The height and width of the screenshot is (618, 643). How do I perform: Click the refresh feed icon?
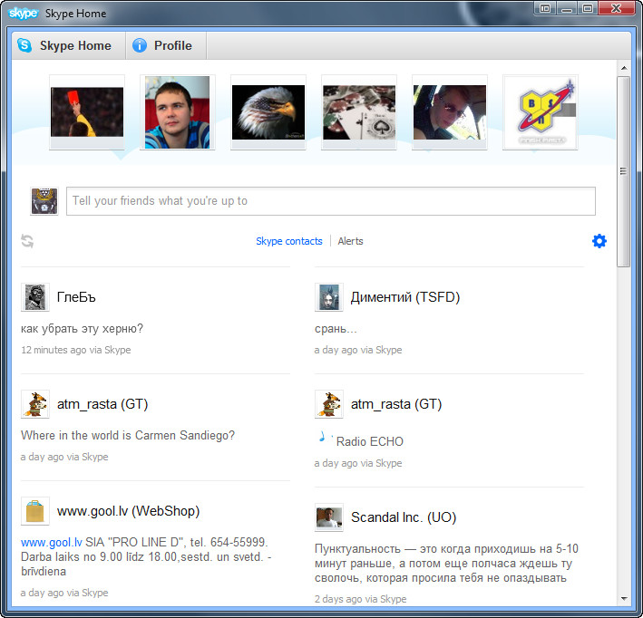click(27, 241)
